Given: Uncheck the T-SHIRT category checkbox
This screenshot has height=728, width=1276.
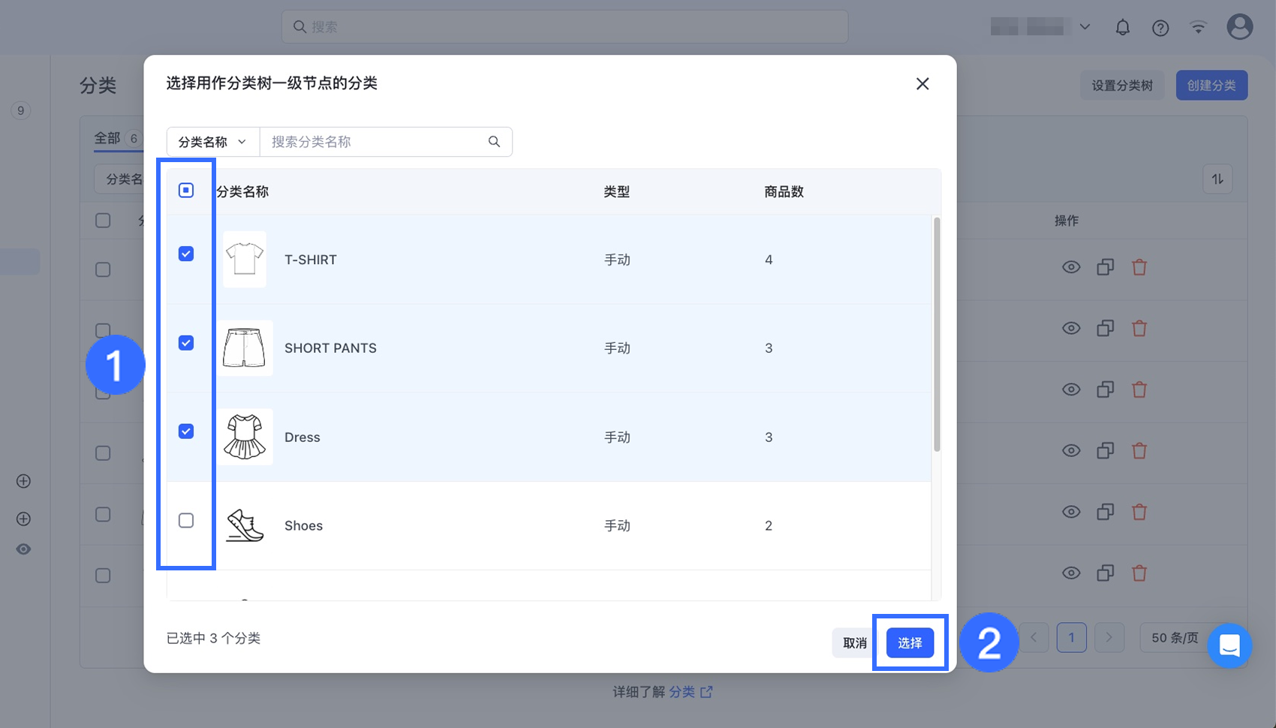Looking at the screenshot, I should tap(186, 254).
